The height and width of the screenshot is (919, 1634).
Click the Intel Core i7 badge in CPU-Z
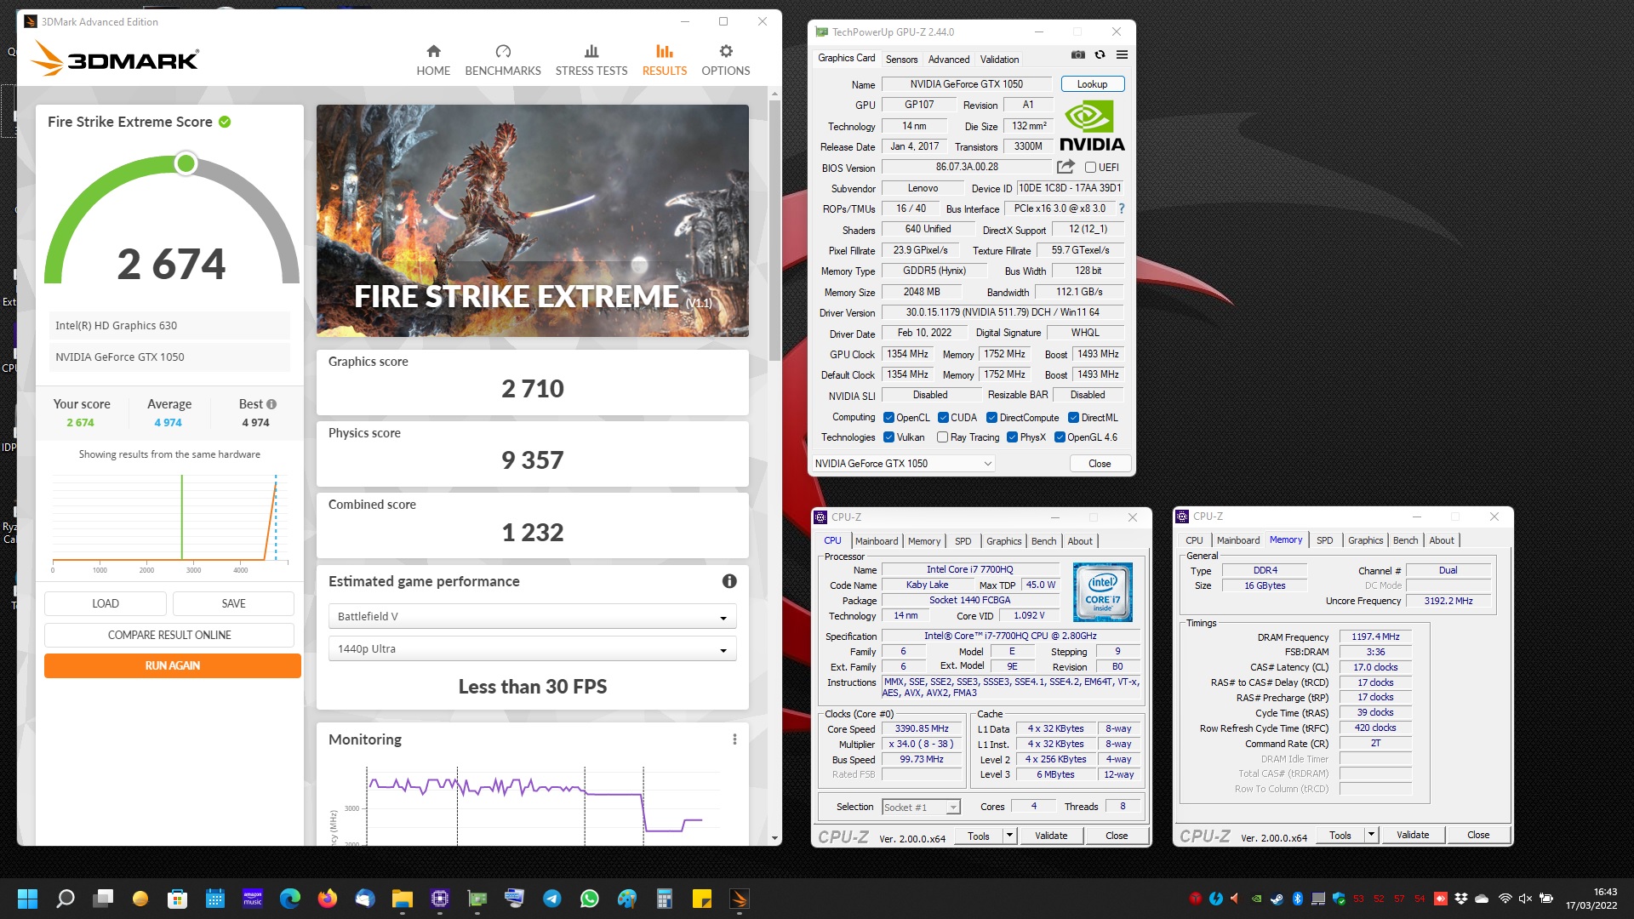click(x=1102, y=591)
